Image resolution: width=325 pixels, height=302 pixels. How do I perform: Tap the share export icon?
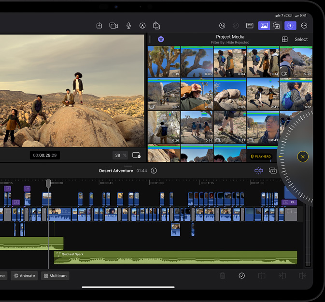pyautogui.click(x=156, y=26)
